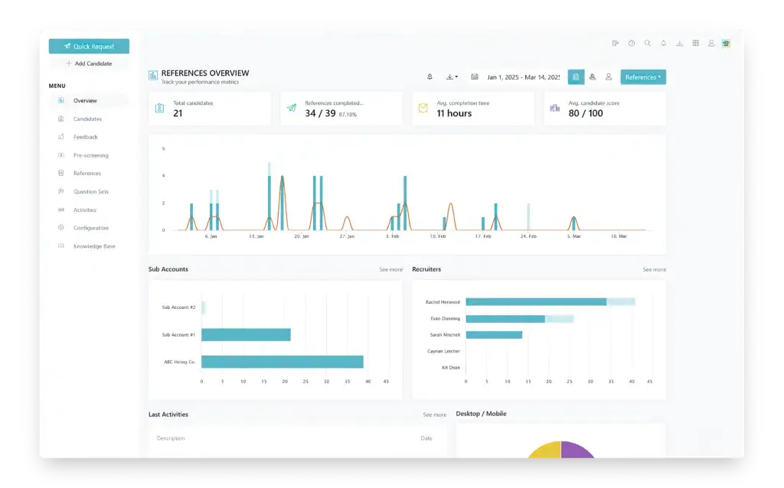Open the apps grid icon top right
The image size is (784, 488).
[x=695, y=44]
